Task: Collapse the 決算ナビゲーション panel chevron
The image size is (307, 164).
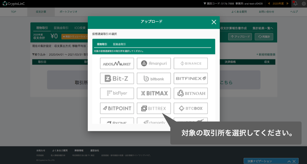Action: coord(289,161)
